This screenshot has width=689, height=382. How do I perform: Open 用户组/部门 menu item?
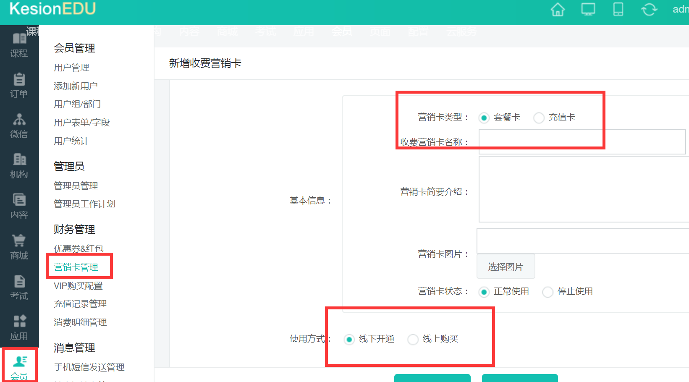click(x=77, y=104)
